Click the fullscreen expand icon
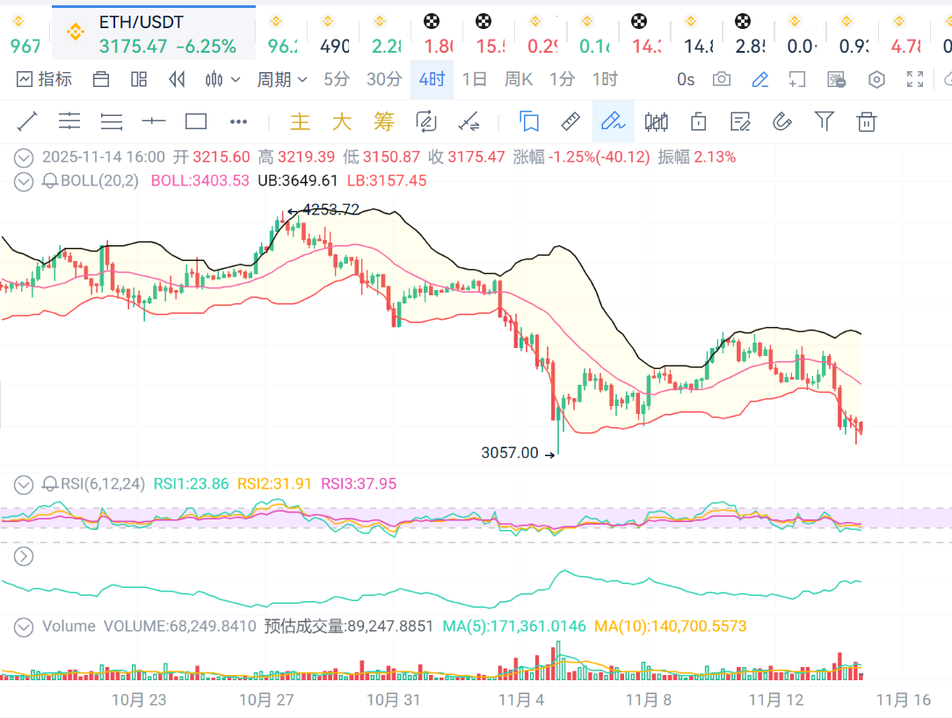The width and height of the screenshot is (952, 718). [x=915, y=80]
